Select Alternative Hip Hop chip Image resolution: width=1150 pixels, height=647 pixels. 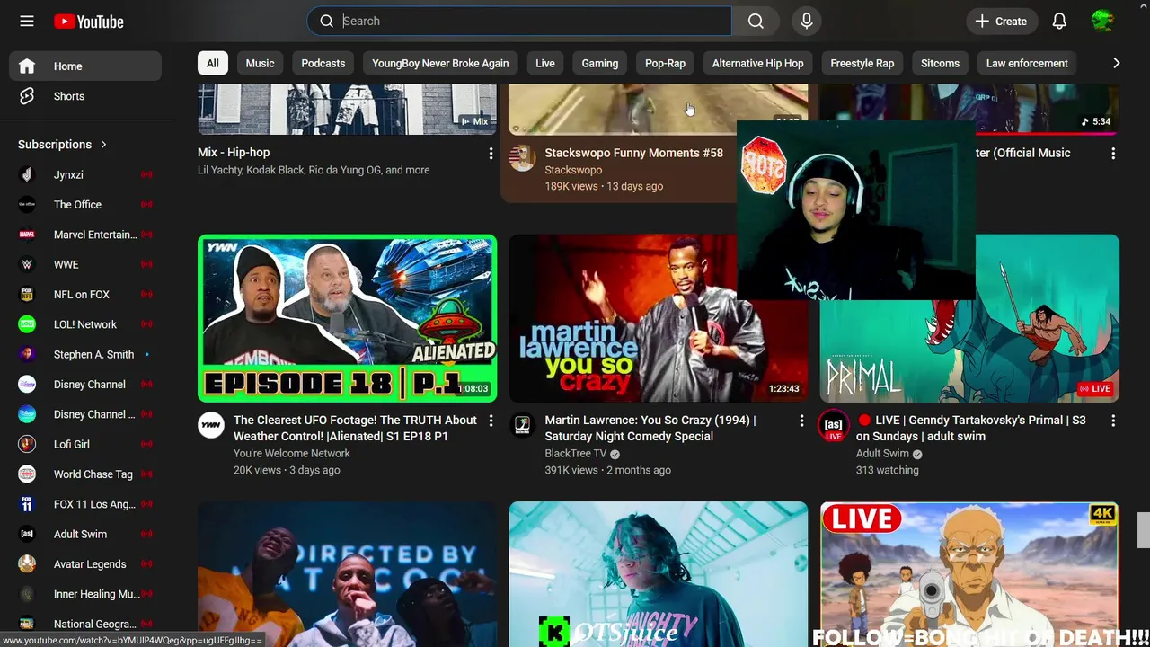757,63
